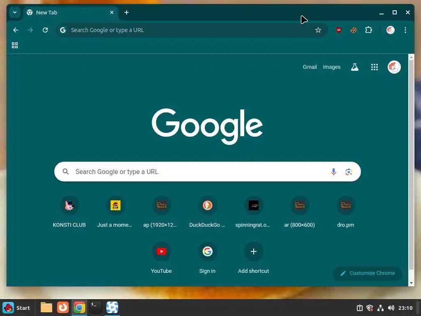Viewport: 421px width, 316px height.
Task: Open the Extensions puzzle menu
Action: click(369, 30)
